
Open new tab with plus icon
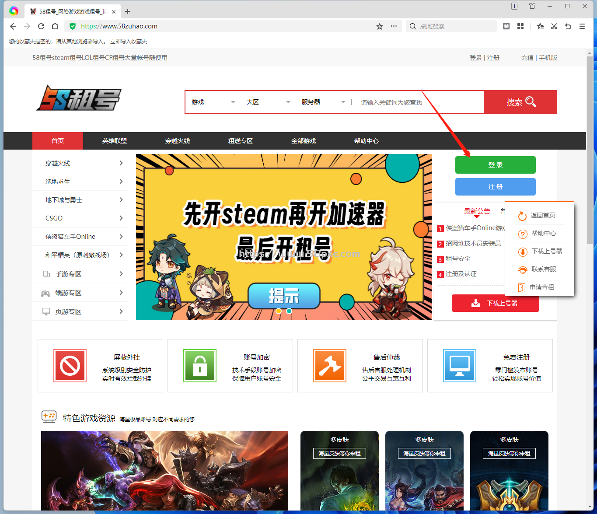tap(128, 11)
